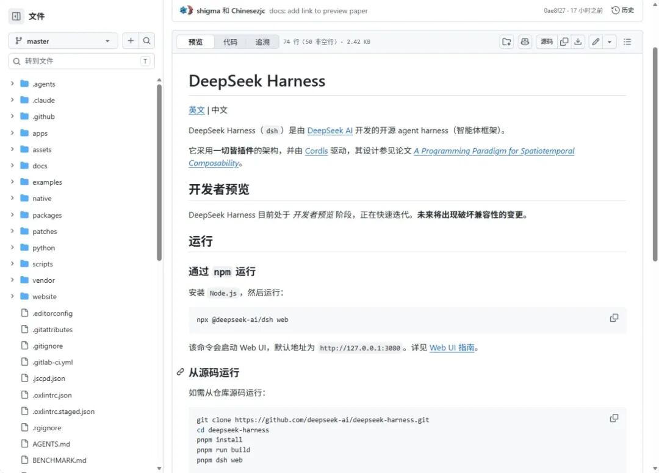
Task: Open the scripts folder row
Action: coord(82,264)
